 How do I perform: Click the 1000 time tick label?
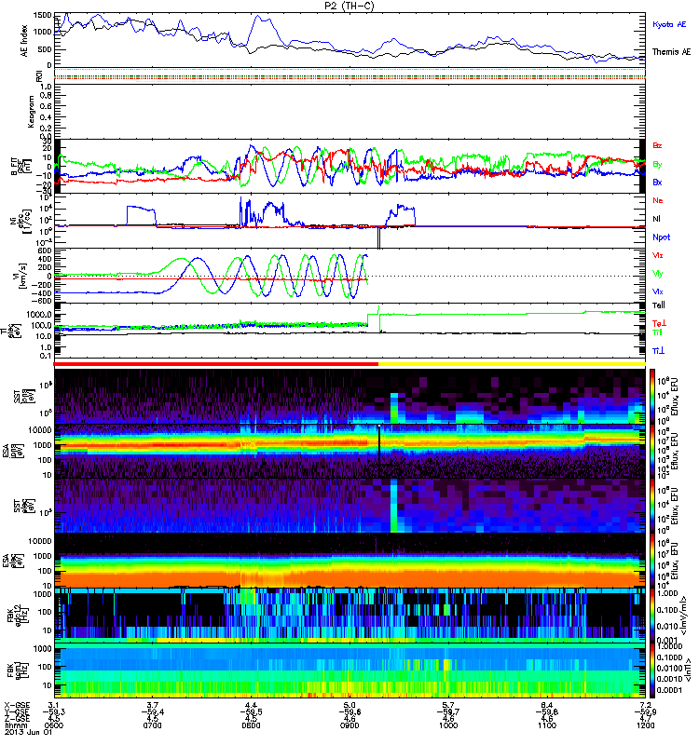[x=448, y=725]
